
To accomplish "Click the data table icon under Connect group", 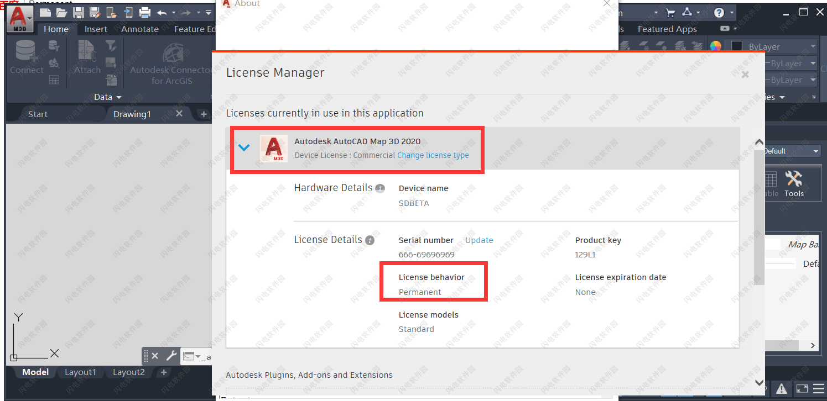I will [x=54, y=80].
